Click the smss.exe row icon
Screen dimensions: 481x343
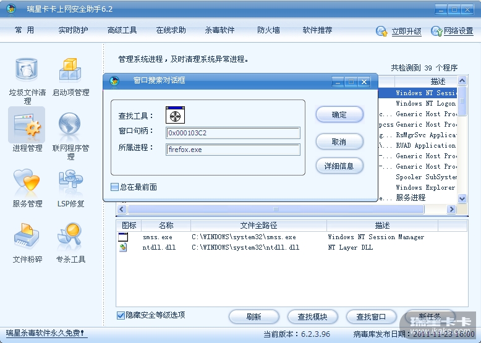[123, 237]
